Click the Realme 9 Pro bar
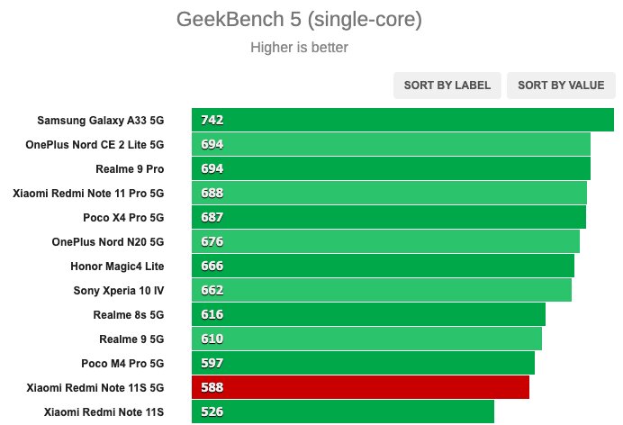The image size is (623, 425). pyautogui.click(x=391, y=168)
